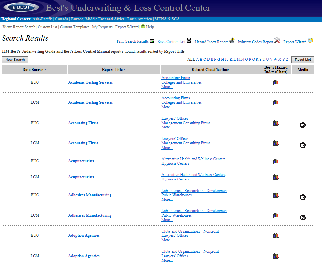
Task: Filter results by letter Z
Action: (287, 60)
